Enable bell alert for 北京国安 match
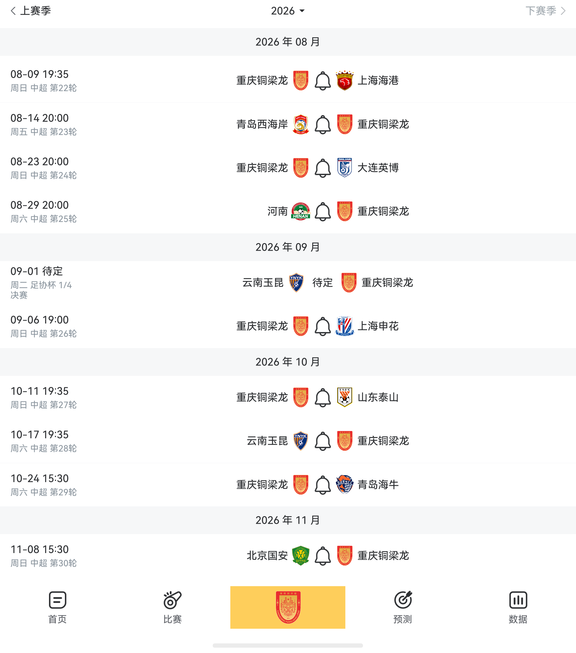Viewport: 576px width, 653px height. coord(322,556)
